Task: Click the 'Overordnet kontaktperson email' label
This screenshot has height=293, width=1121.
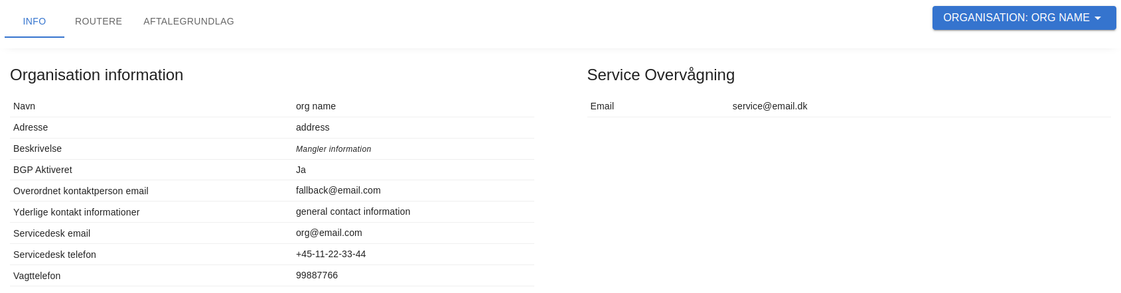Action: pyautogui.click(x=81, y=191)
